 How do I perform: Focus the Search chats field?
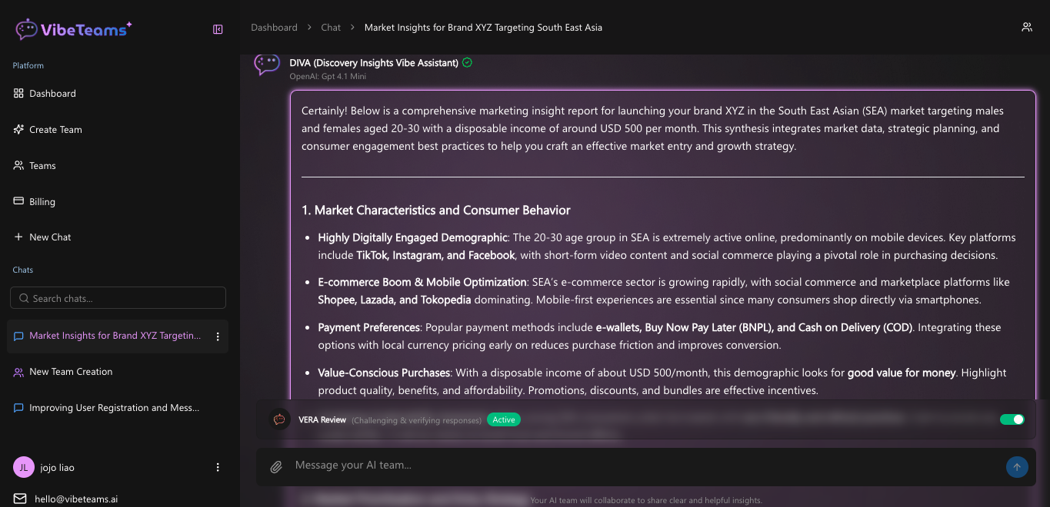pos(118,298)
